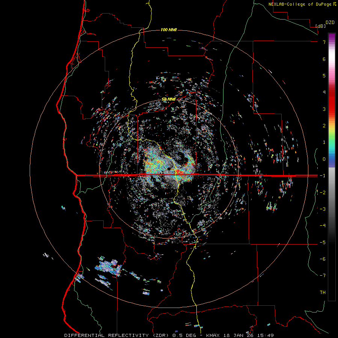The width and height of the screenshot is (338, 338).
Task: Click the -6 value on color scale
Action: coord(323,259)
